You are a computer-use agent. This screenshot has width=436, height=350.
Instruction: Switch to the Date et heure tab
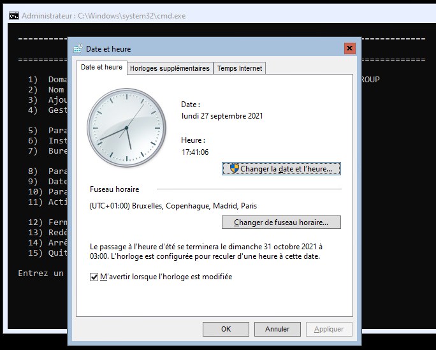(101, 68)
